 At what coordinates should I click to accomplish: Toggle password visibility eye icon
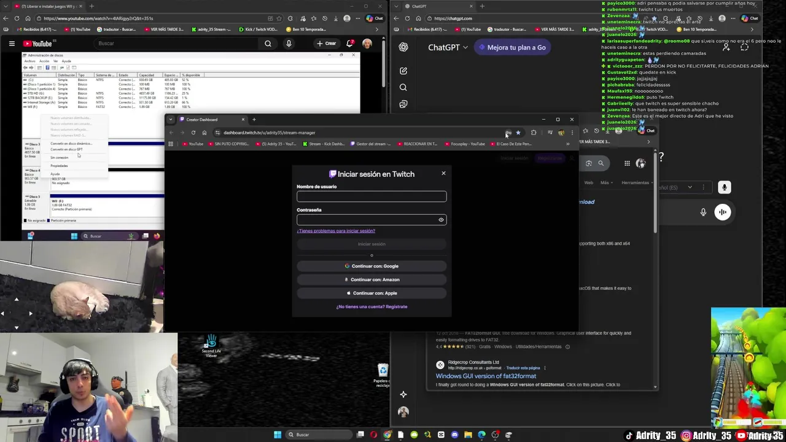(441, 220)
